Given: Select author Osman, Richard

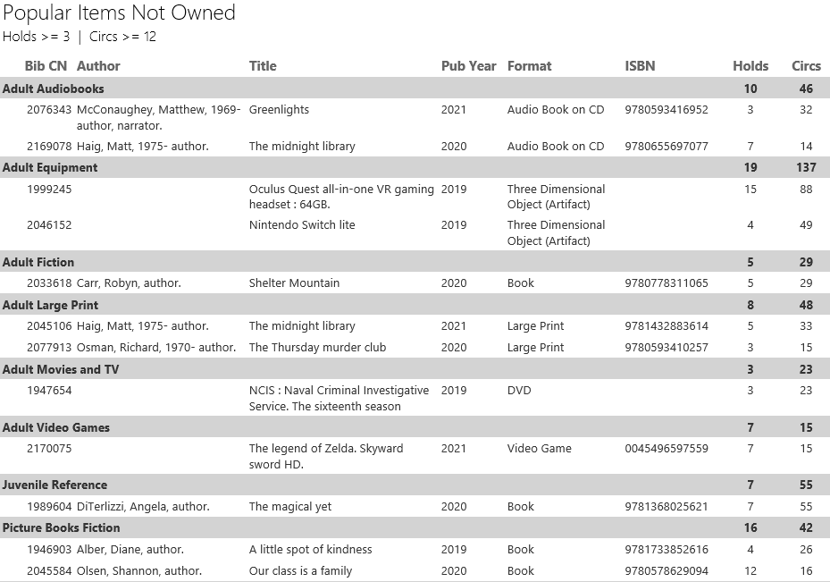Looking at the screenshot, I should coord(156,348).
